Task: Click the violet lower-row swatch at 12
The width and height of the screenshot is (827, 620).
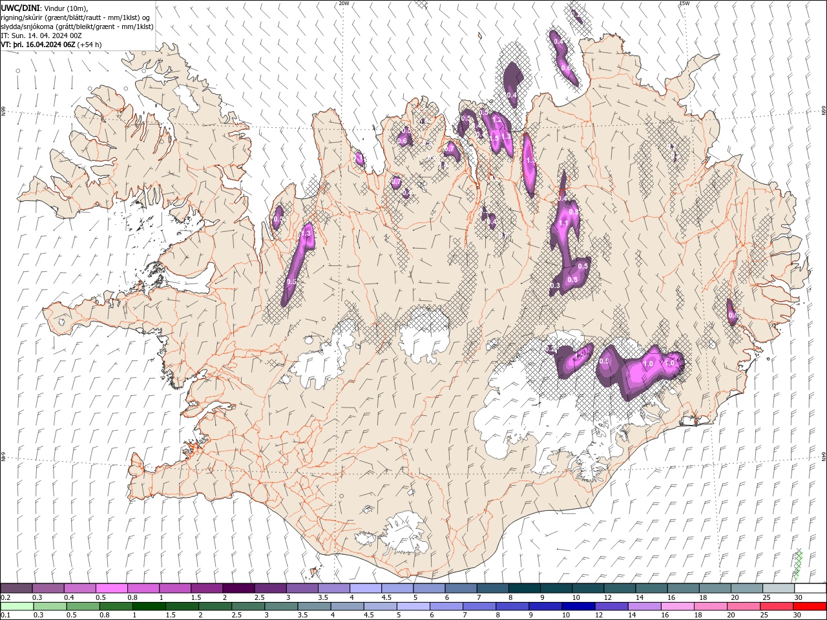Action: (x=611, y=606)
